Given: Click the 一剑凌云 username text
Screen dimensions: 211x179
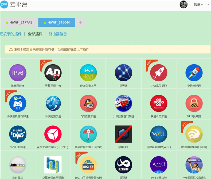Looking at the screenshot, I should click(197, 4).
